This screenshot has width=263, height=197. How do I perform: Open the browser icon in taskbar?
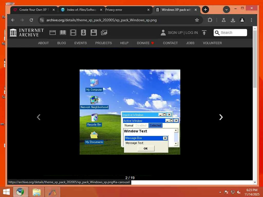20,192
